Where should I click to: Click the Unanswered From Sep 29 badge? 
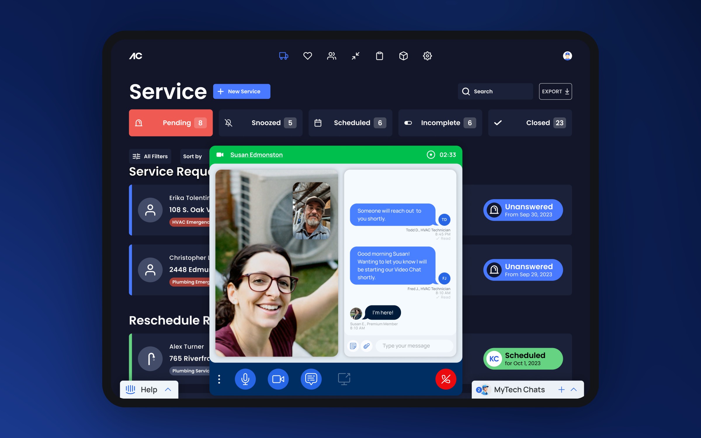click(x=523, y=270)
